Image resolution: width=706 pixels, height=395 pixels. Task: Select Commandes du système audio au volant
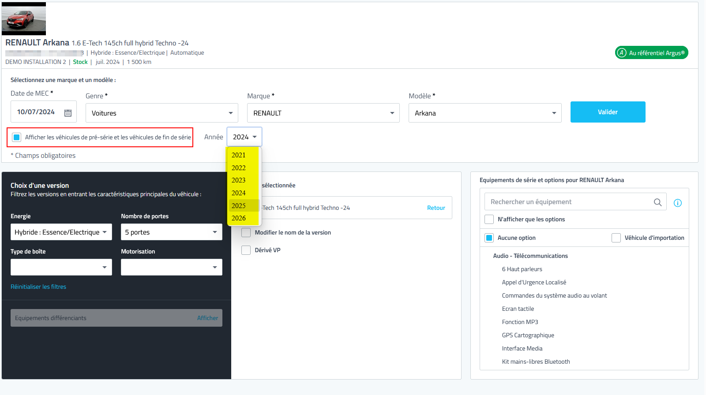554,295
